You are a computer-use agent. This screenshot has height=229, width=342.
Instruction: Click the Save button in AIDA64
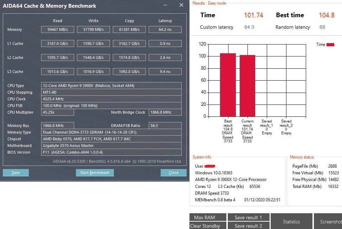[x=16, y=173]
